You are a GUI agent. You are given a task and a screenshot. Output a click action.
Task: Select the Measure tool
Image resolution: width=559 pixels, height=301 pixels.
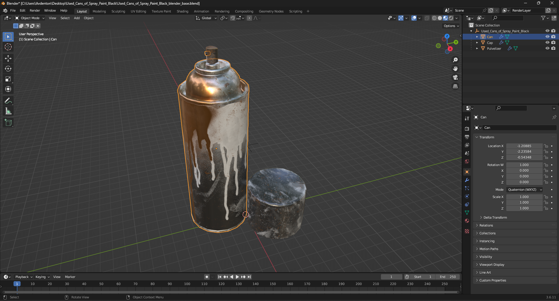tap(8, 111)
